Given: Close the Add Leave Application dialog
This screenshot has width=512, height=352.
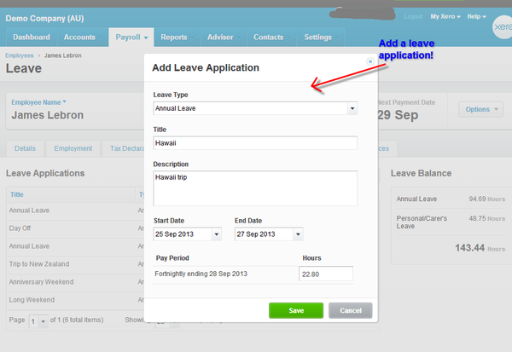Looking at the screenshot, I should coord(369,61).
